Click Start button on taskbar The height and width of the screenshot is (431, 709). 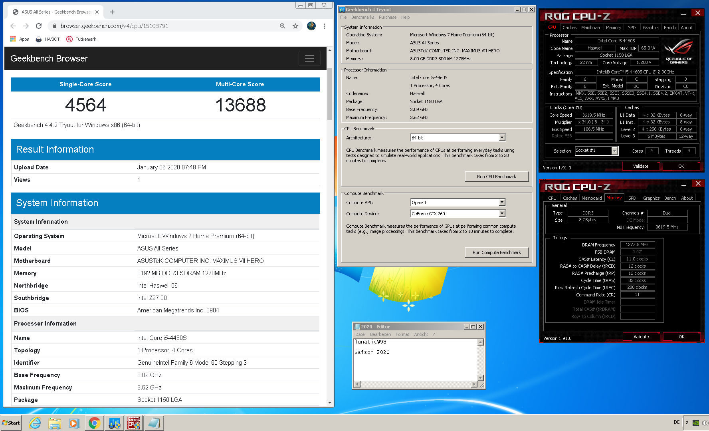click(11, 423)
